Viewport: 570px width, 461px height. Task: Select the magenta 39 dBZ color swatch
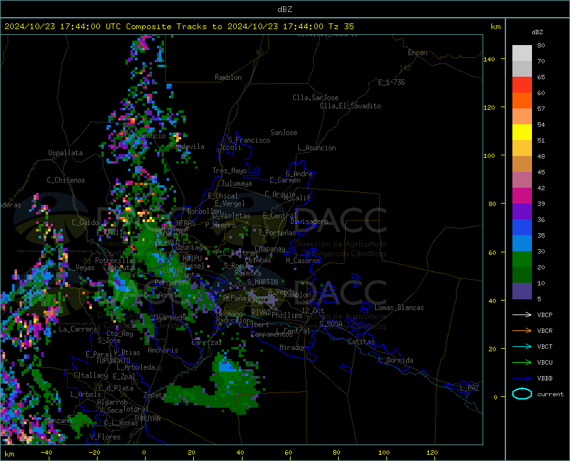pyautogui.click(x=522, y=196)
